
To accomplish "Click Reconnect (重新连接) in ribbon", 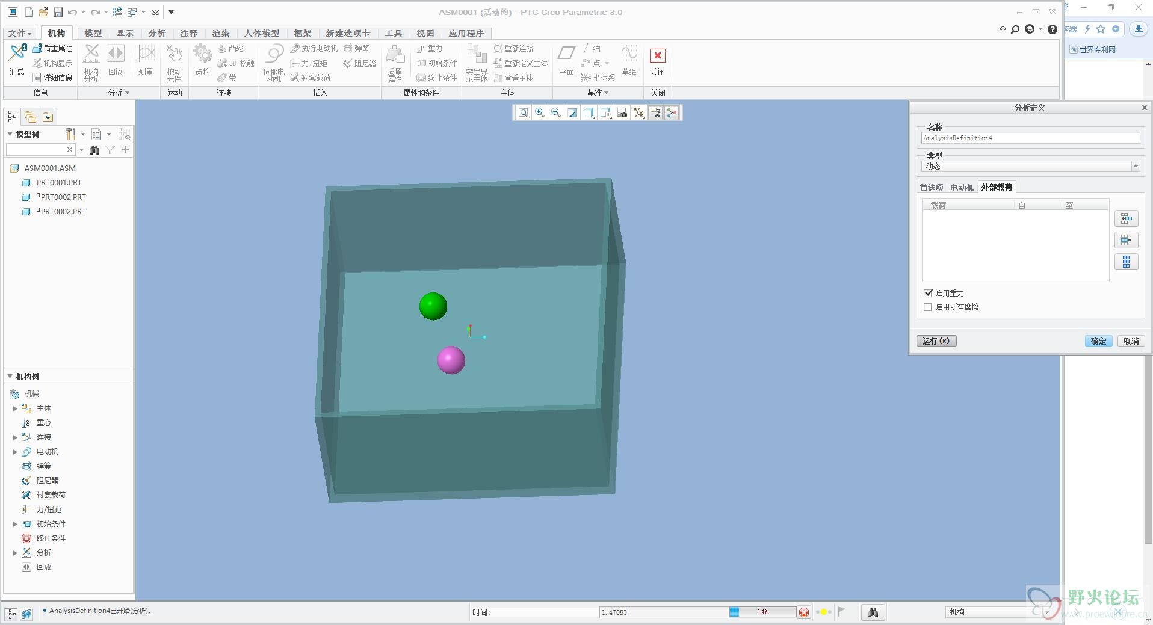I will coord(513,48).
